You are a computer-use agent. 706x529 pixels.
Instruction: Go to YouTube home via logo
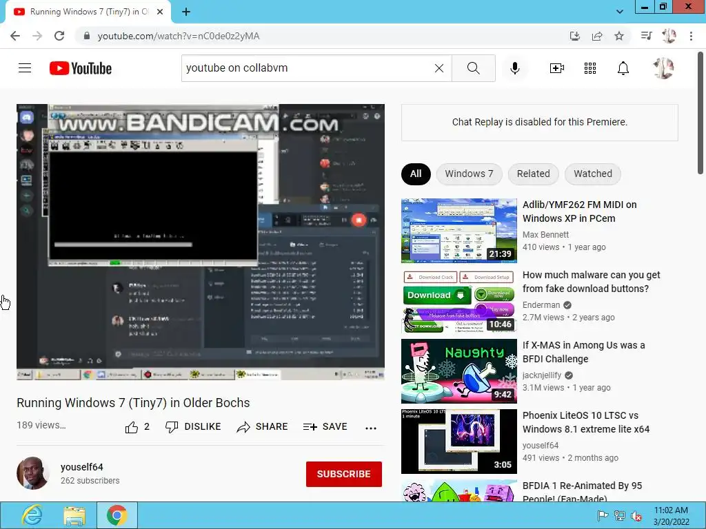coord(81,68)
